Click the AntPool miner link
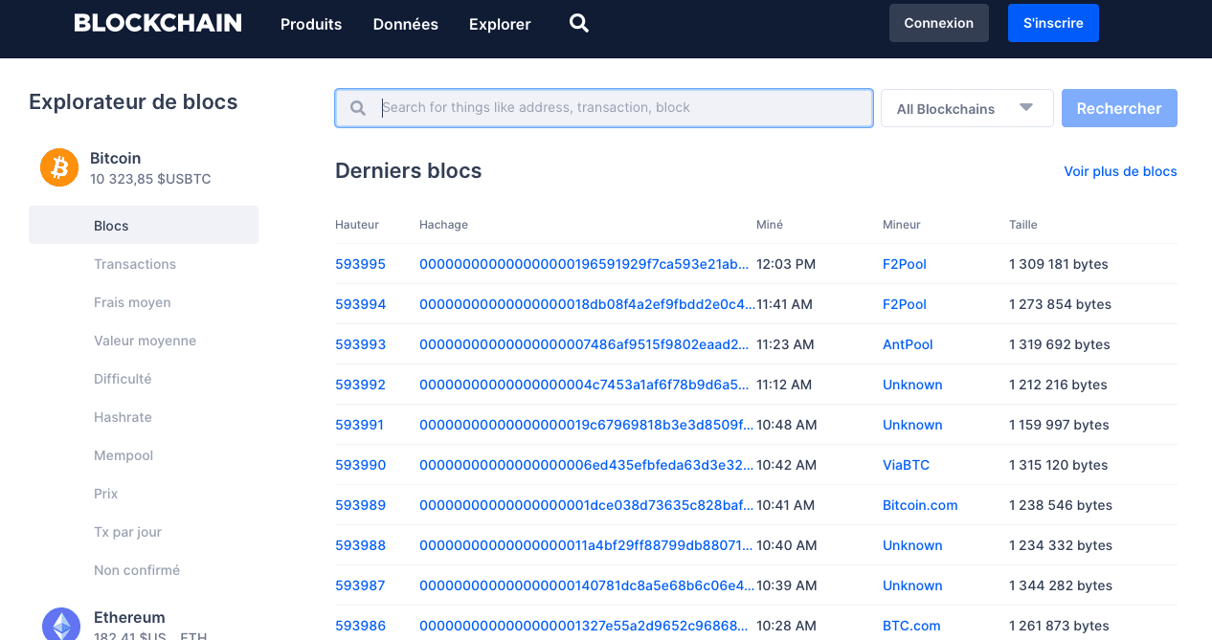This screenshot has height=640, width=1212. (x=908, y=344)
